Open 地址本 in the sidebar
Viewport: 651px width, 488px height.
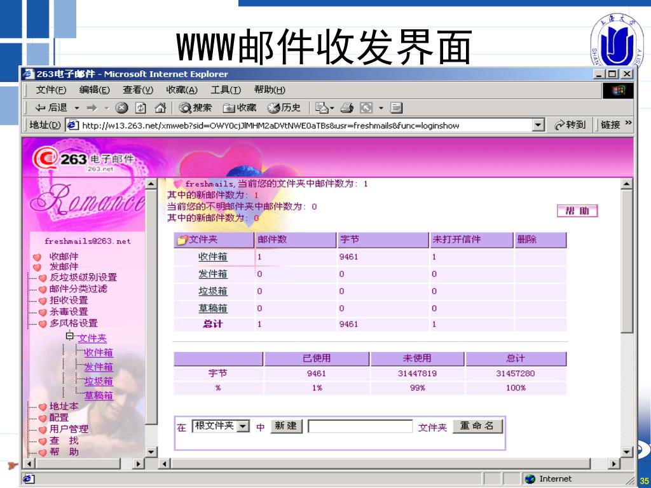point(64,406)
